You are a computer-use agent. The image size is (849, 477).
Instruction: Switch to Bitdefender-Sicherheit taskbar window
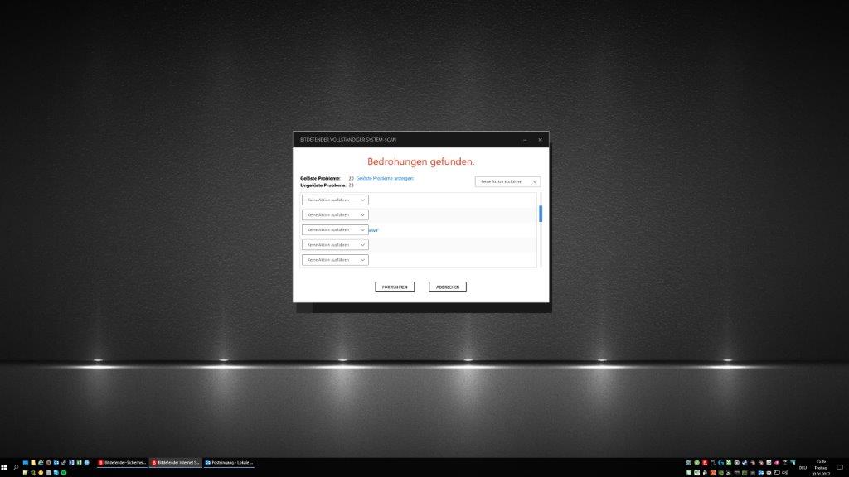pyautogui.click(x=123, y=463)
